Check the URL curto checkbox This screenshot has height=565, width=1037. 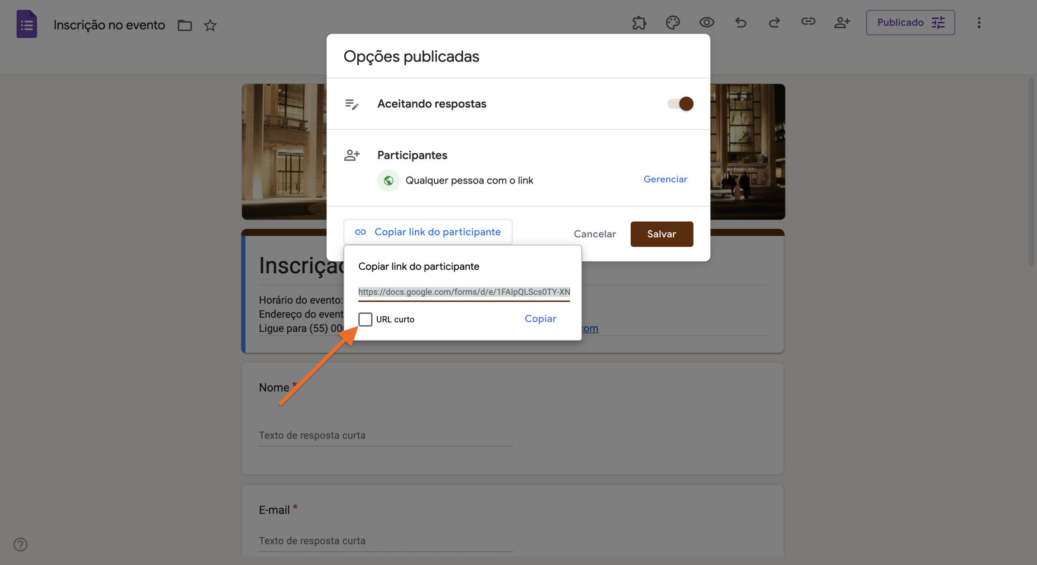point(366,319)
